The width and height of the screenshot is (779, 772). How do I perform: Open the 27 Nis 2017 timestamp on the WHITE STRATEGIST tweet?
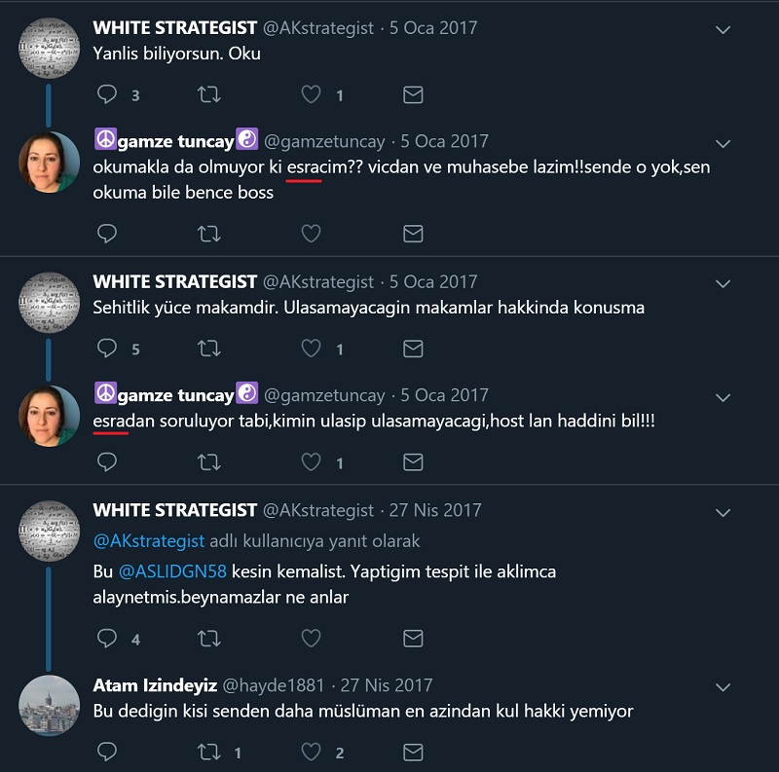pos(437,510)
